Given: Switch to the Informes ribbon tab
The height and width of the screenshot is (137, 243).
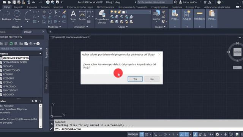Looking at the screenshot, I should click(x=58, y=7).
